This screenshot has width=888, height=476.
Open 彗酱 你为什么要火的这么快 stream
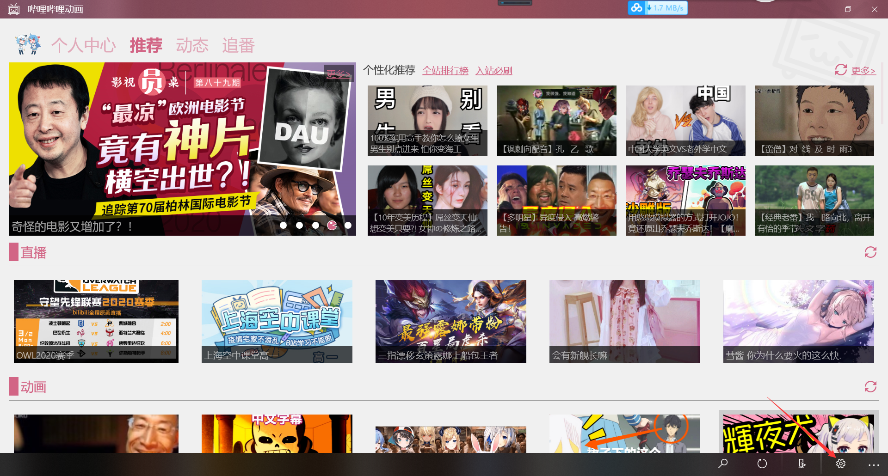point(799,322)
